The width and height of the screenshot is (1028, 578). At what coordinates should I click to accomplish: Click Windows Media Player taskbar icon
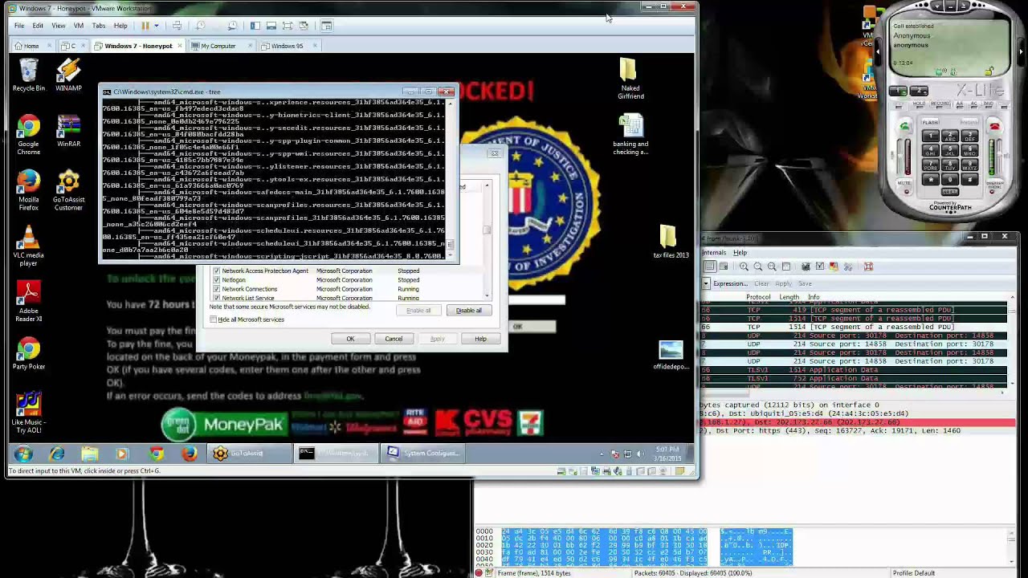[122, 454]
